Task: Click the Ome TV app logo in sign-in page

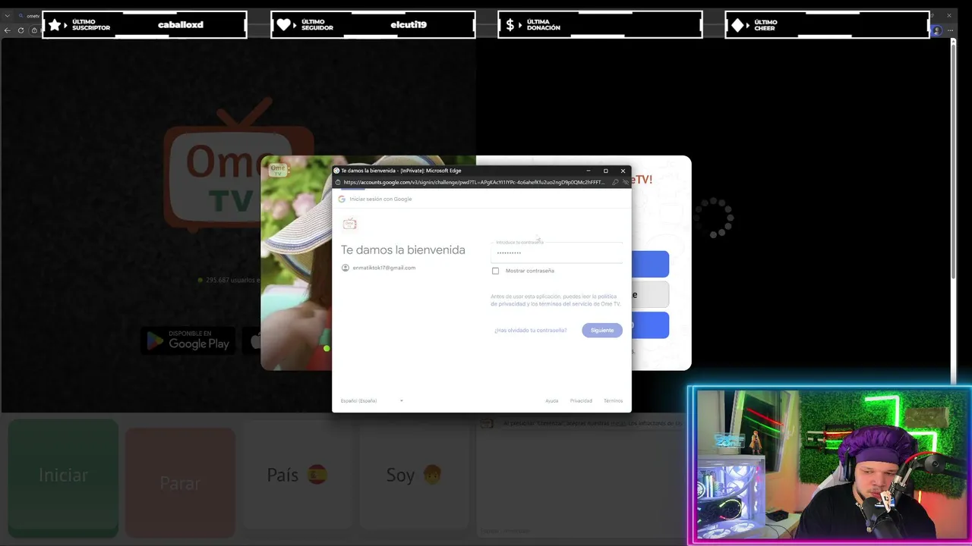Action: (x=349, y=223)
